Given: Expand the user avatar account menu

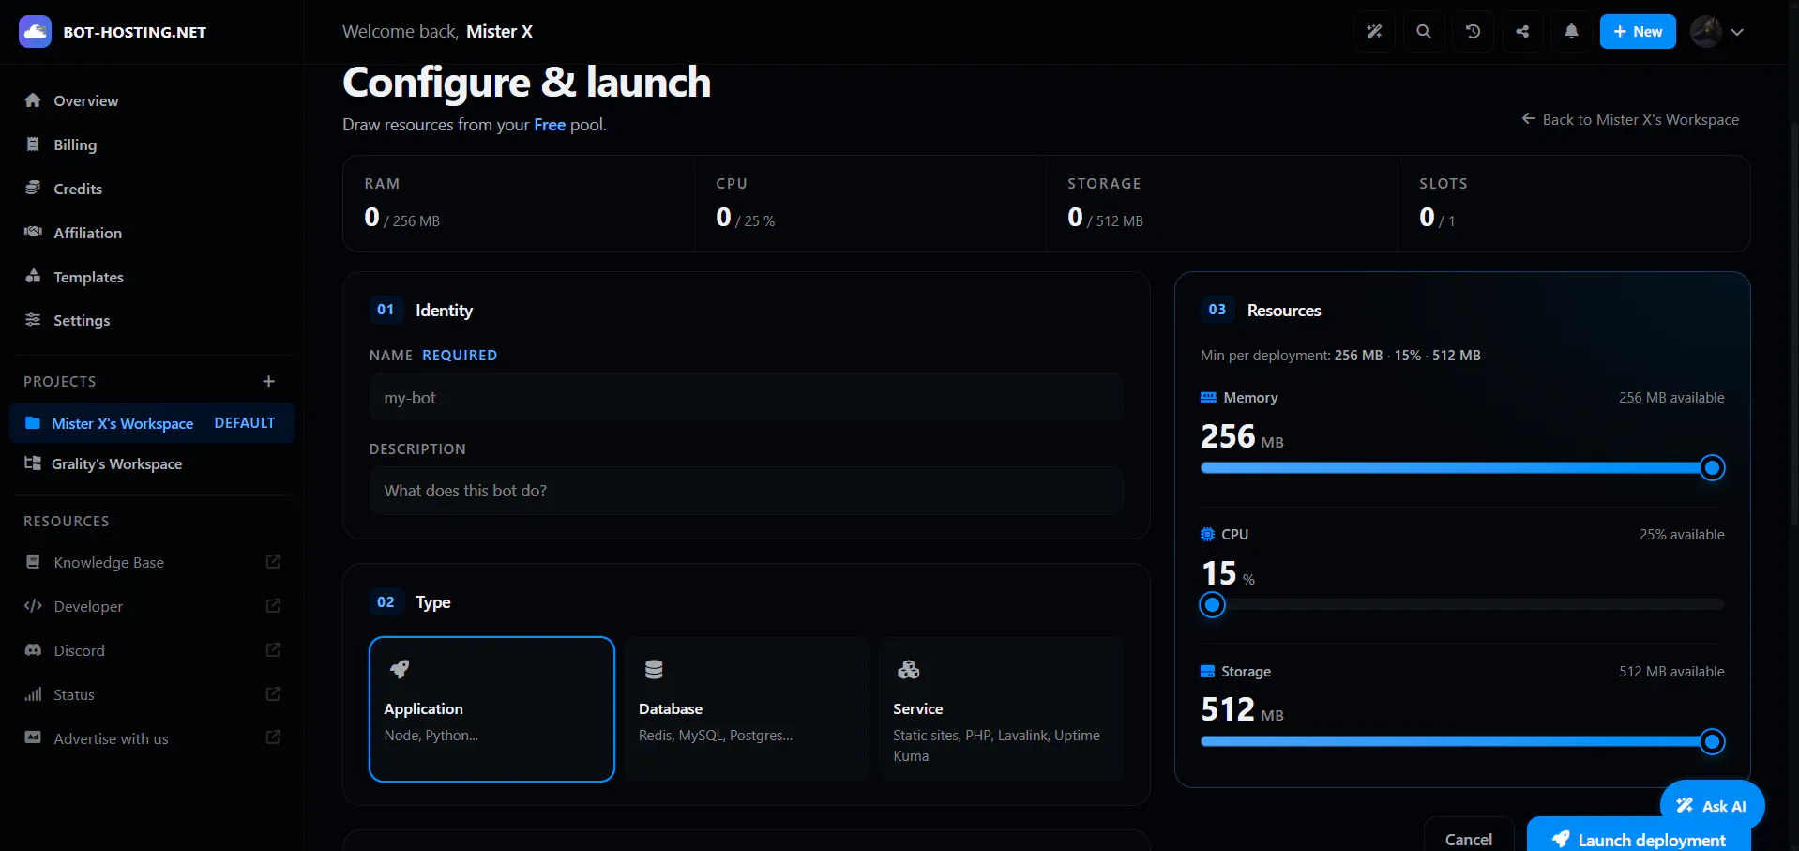Looking at the screenshot, I should pos(1716,31).
